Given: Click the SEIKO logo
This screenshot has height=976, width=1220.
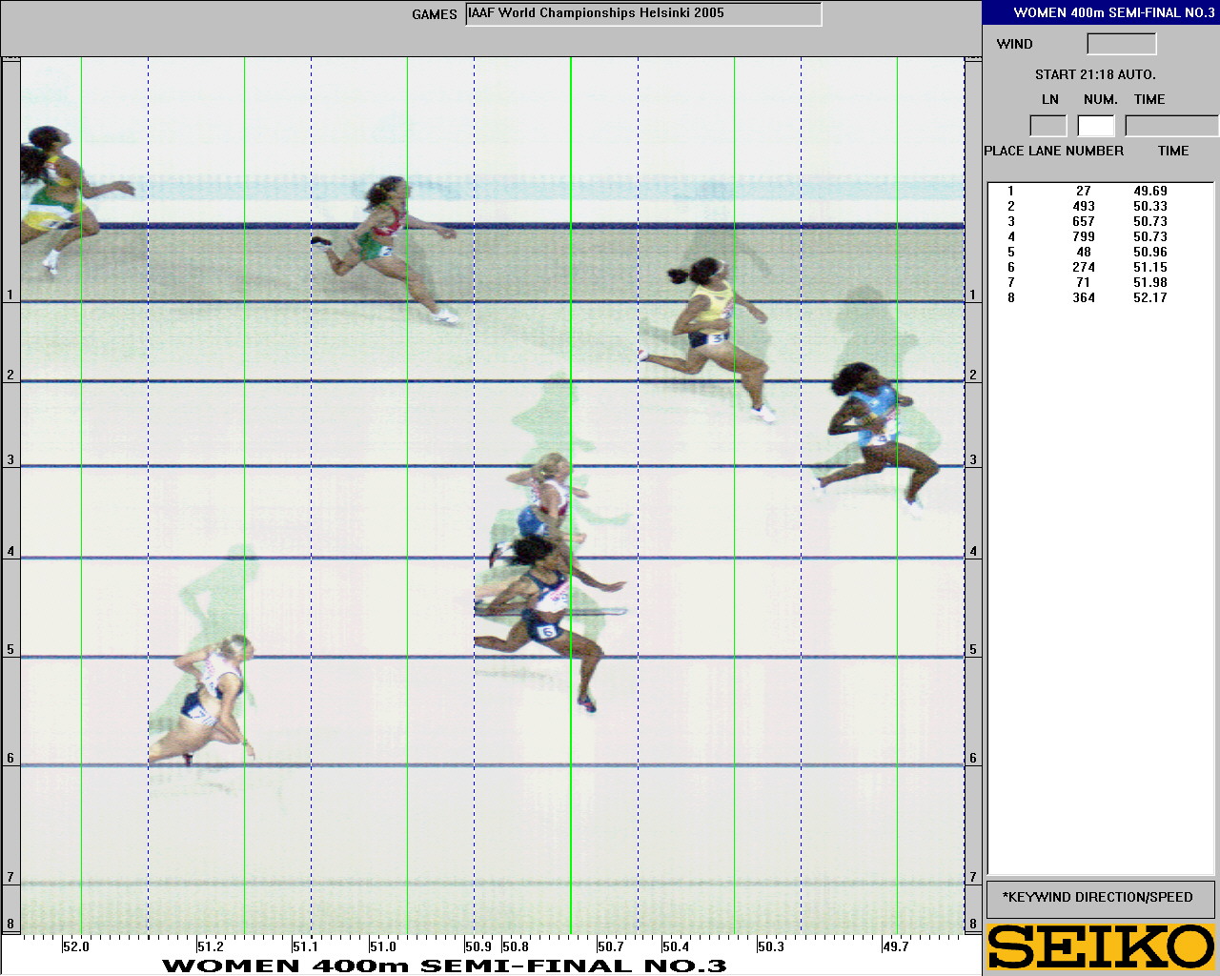Looking at the screenshot, I should pyautogui.click(x=1101, y=947).
